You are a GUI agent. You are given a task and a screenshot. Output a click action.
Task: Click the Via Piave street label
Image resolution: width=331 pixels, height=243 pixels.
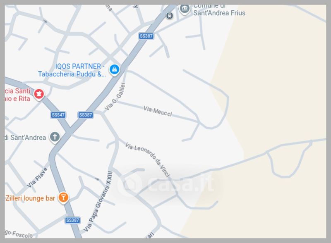(x=37, y=177)
